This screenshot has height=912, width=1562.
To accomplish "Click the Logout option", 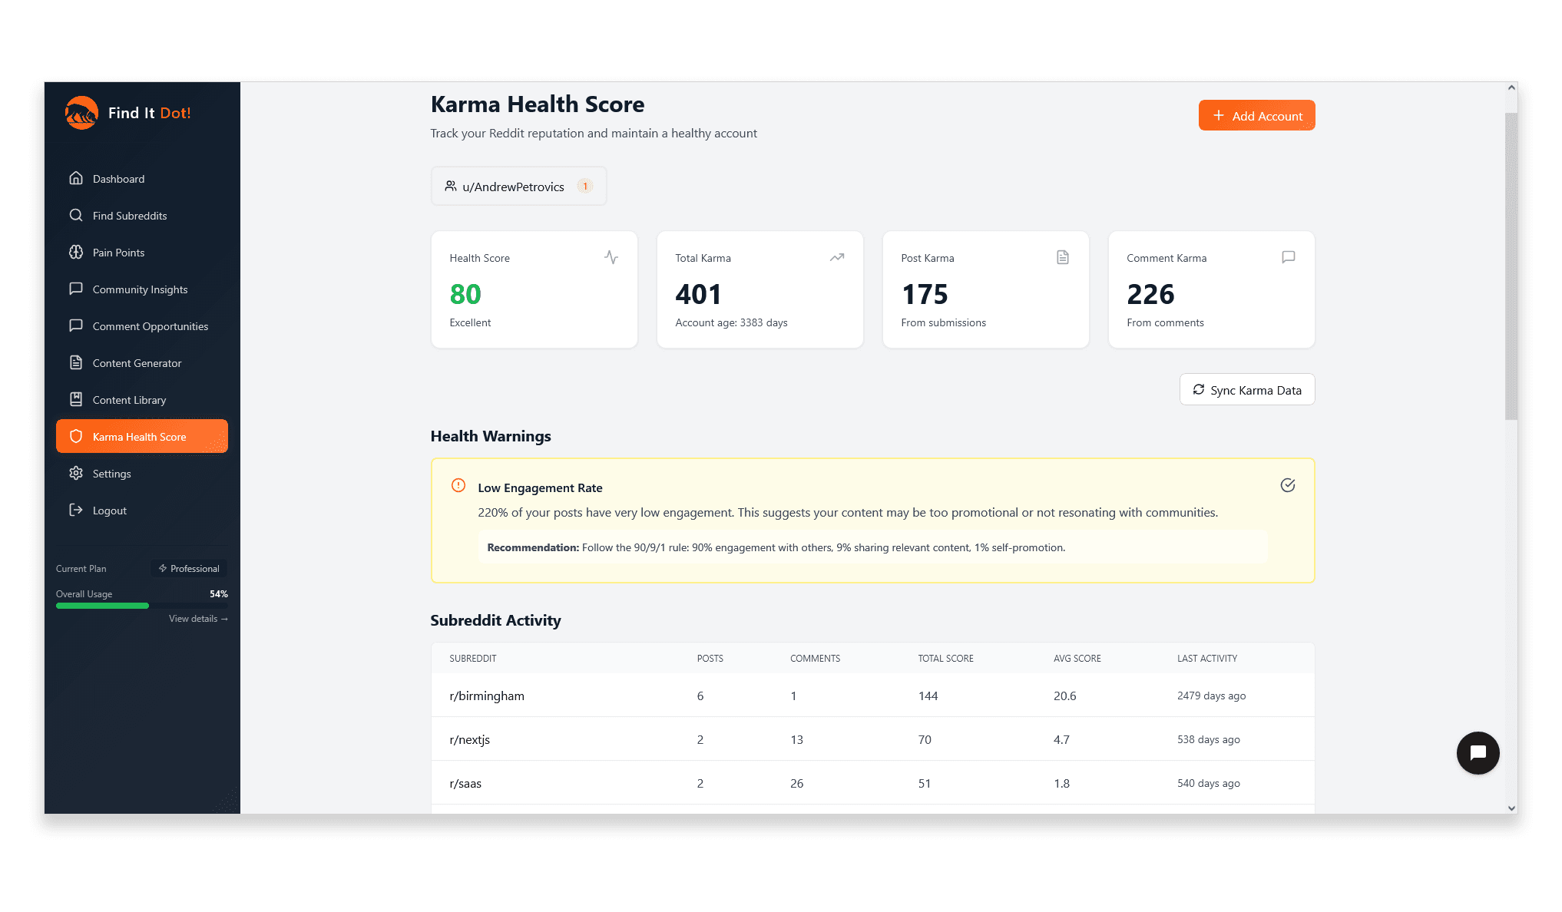I will tap(77, 510).
